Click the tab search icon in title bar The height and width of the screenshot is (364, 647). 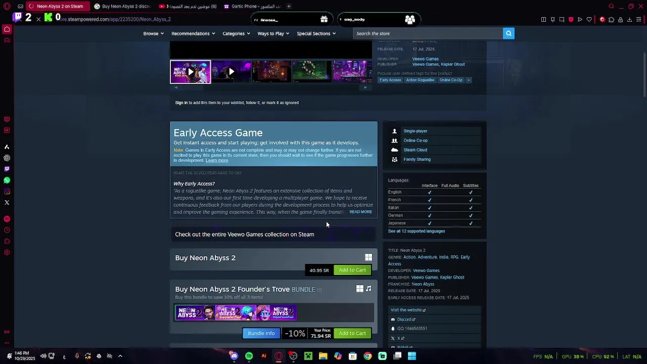pyautogui.click(x=611, y=6)
